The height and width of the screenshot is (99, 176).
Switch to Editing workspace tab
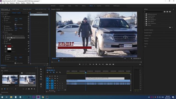tap(84, 6)
